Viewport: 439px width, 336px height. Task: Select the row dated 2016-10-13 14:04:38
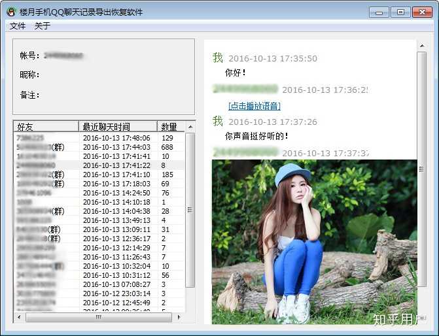pos(99,211)
